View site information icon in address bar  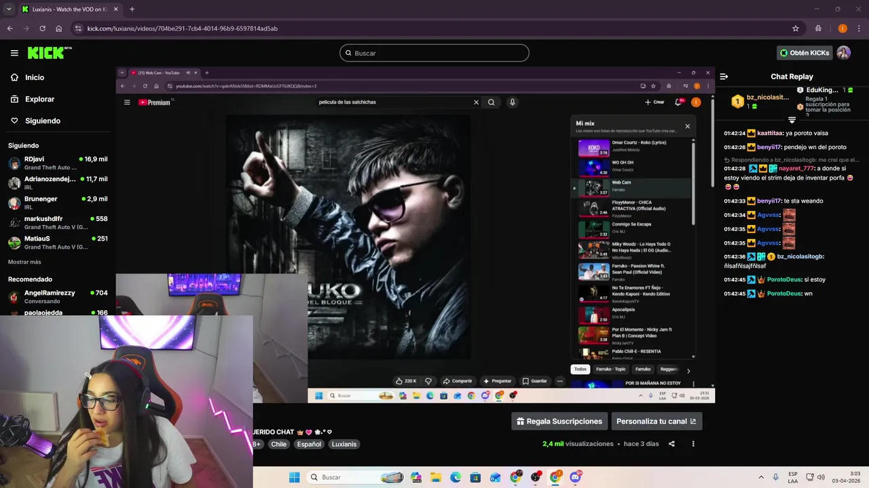79,28
